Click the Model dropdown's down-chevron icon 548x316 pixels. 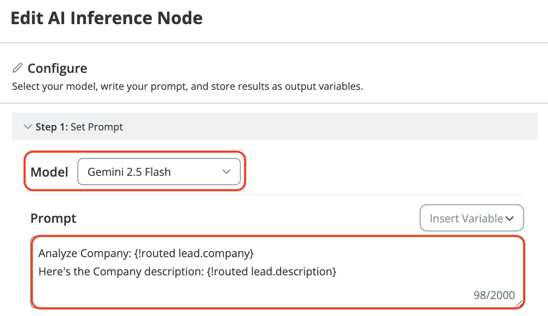226,172
